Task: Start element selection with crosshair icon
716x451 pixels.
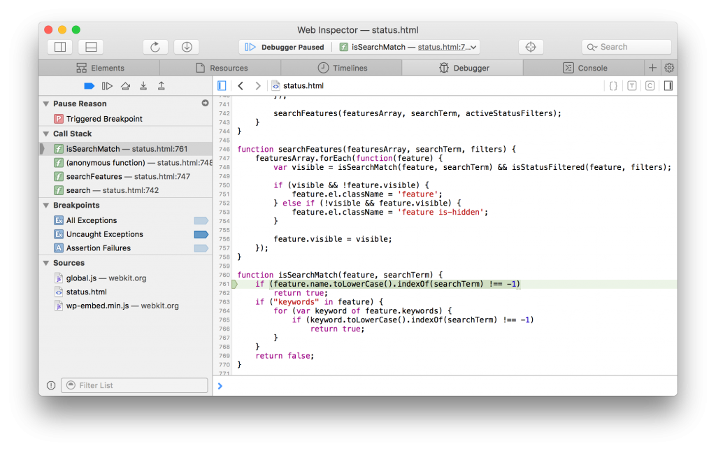Action: click(x=531, y=47)
